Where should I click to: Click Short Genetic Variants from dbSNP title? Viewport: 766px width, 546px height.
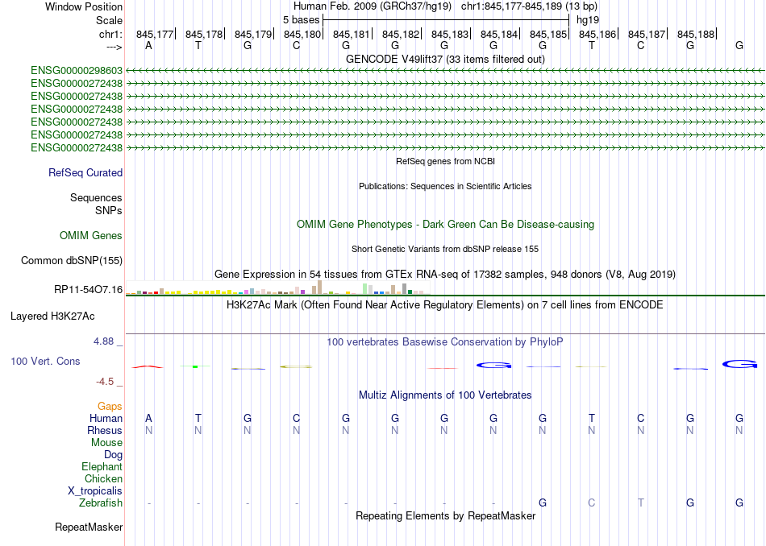coord(445,249)
